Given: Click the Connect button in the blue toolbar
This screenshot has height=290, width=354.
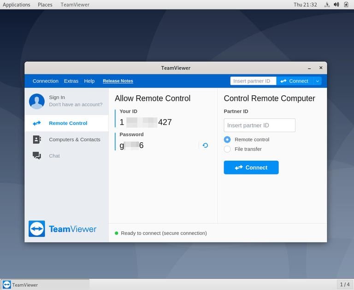Looking at the screenshot, I should (295, 81).
